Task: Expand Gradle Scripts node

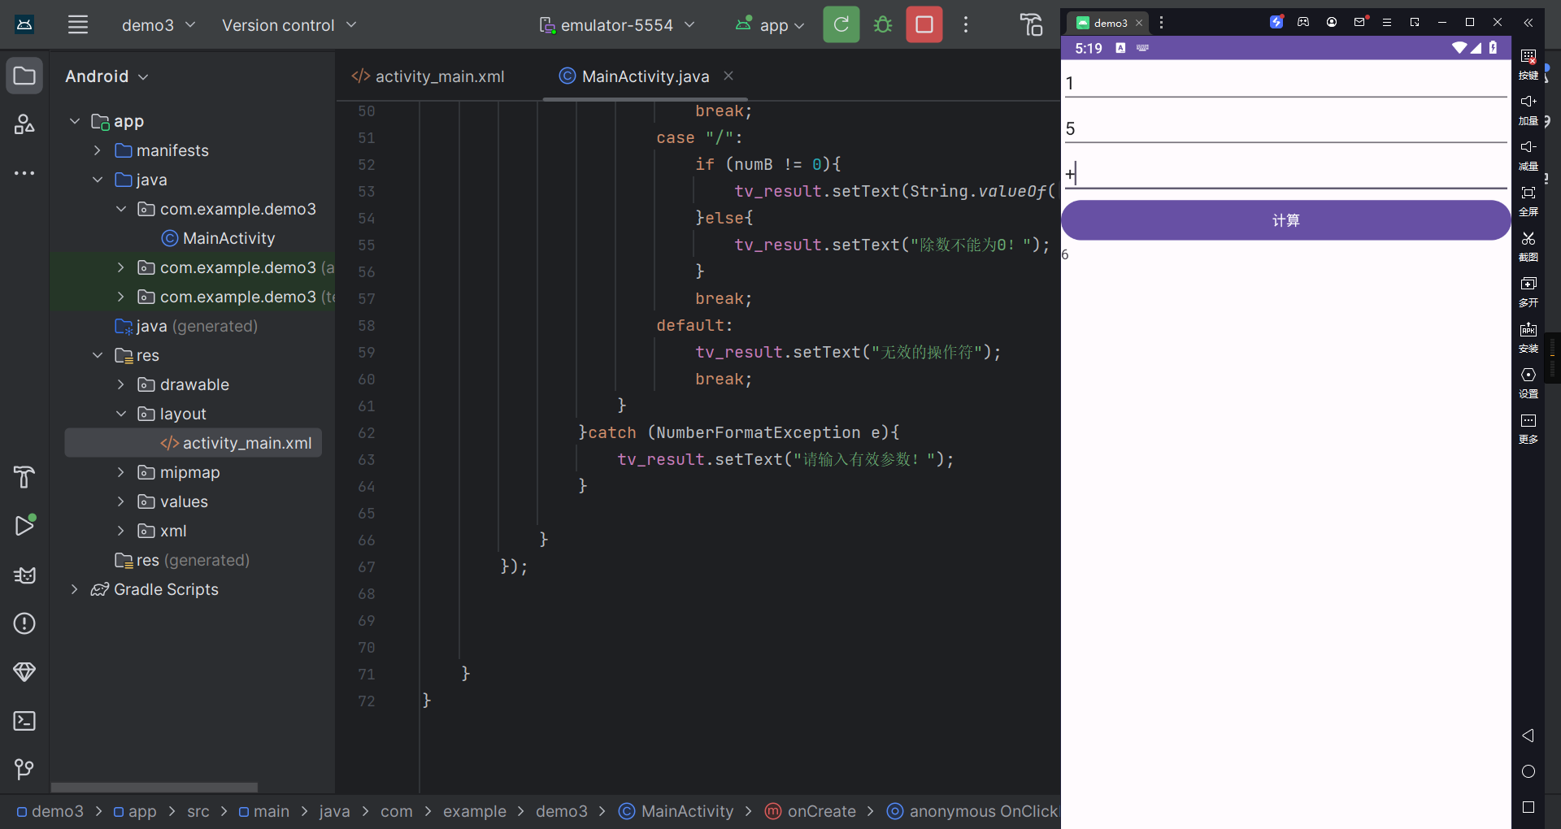Action: [x=75, y=589]
